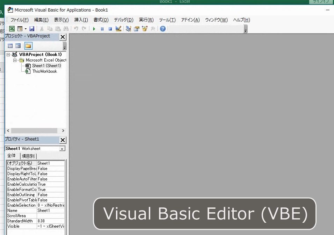The height and width of the screenshot is (235, 334).
Task: Open the ウィンドウ(W) menu
Action: coord(216,20)
